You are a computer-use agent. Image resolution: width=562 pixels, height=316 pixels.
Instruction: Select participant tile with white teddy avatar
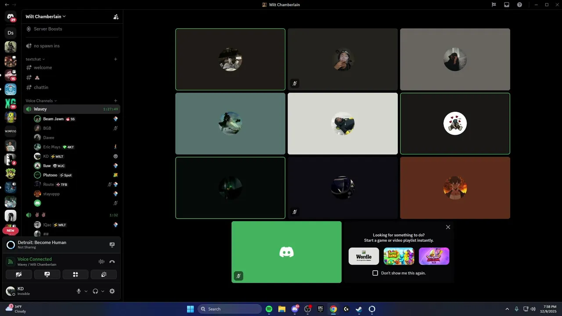click(x=455, y=124)
